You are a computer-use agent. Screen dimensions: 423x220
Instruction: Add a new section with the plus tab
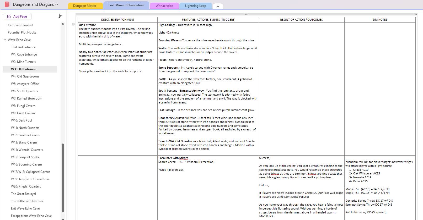point(218,6)
